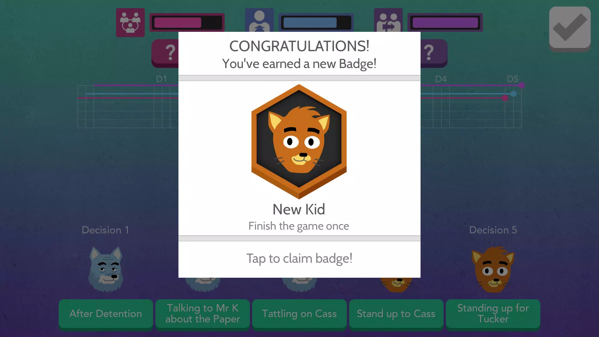Open the Tattling on Cass decision
The height and width of the screenshot is (337, 599).
coord(299,314)
